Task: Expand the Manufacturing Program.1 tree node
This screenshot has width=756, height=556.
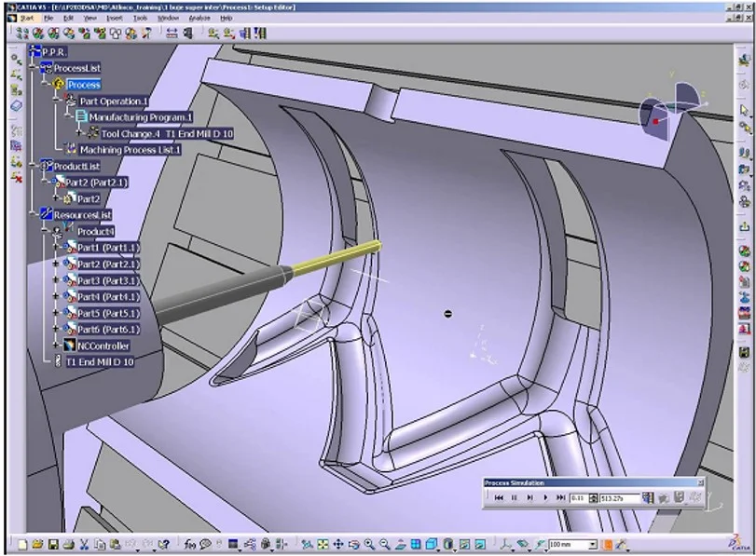Action: click(x=70, y=115)
